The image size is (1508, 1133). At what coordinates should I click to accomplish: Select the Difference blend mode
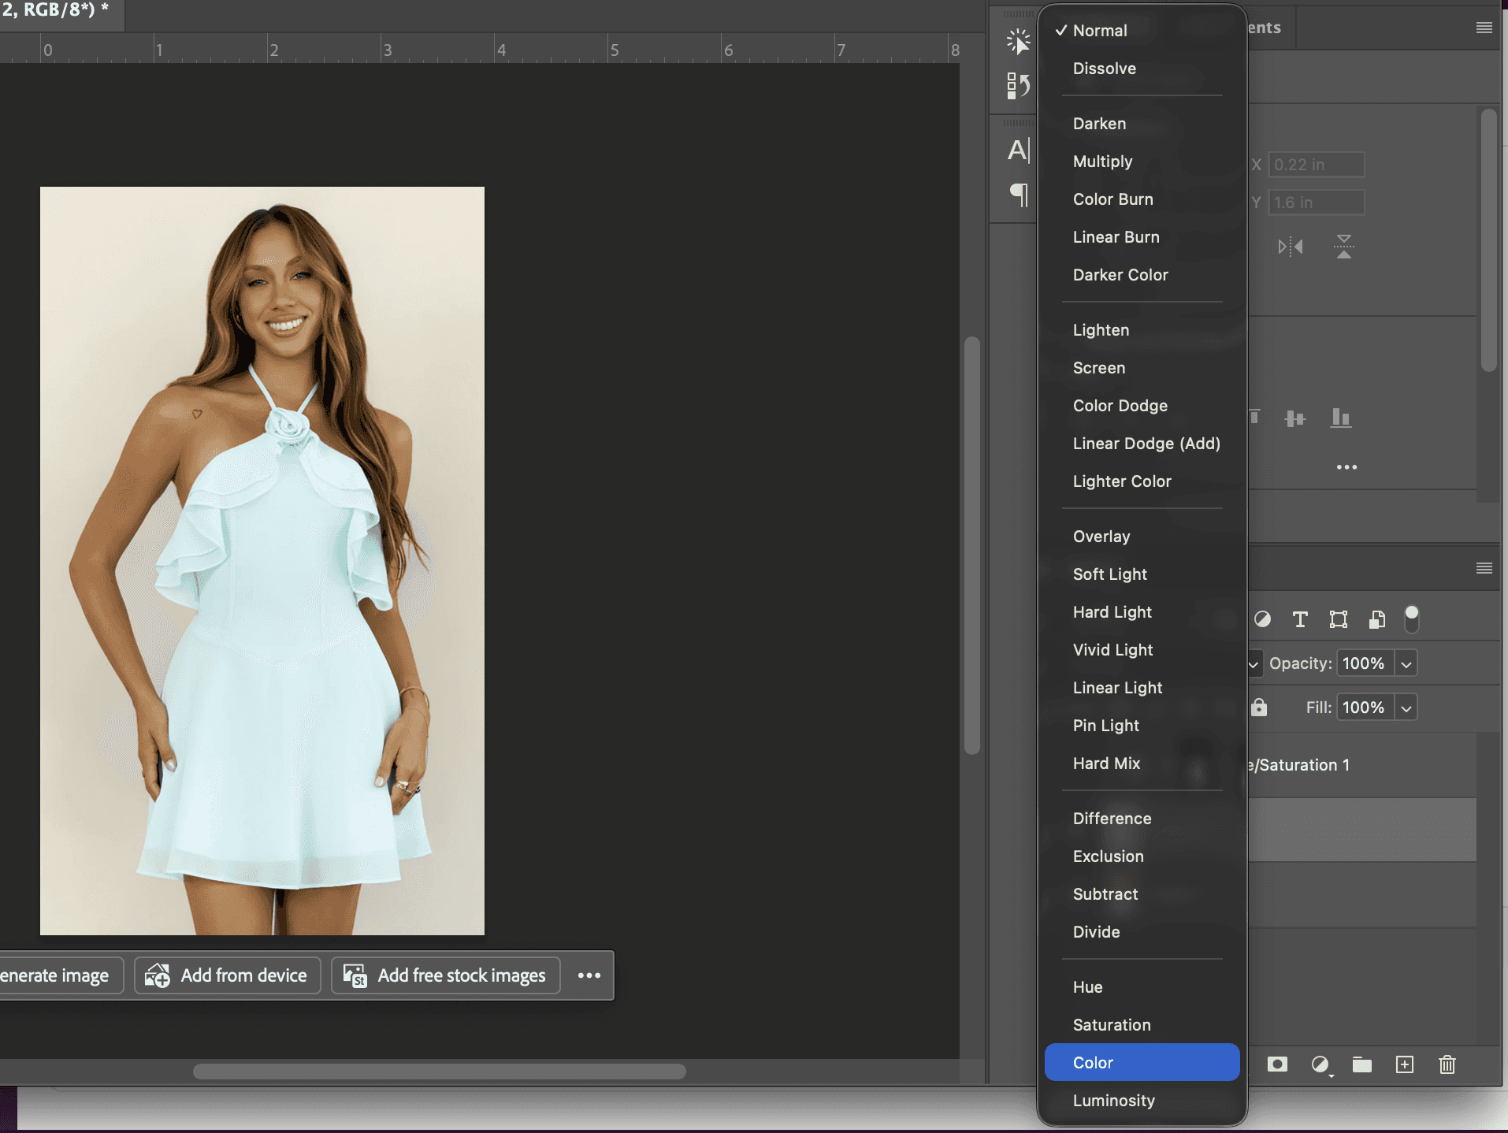coord(1142,818)
